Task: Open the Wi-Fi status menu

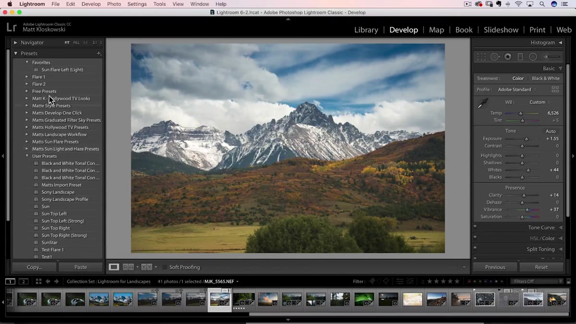Action: pos(518,4)
